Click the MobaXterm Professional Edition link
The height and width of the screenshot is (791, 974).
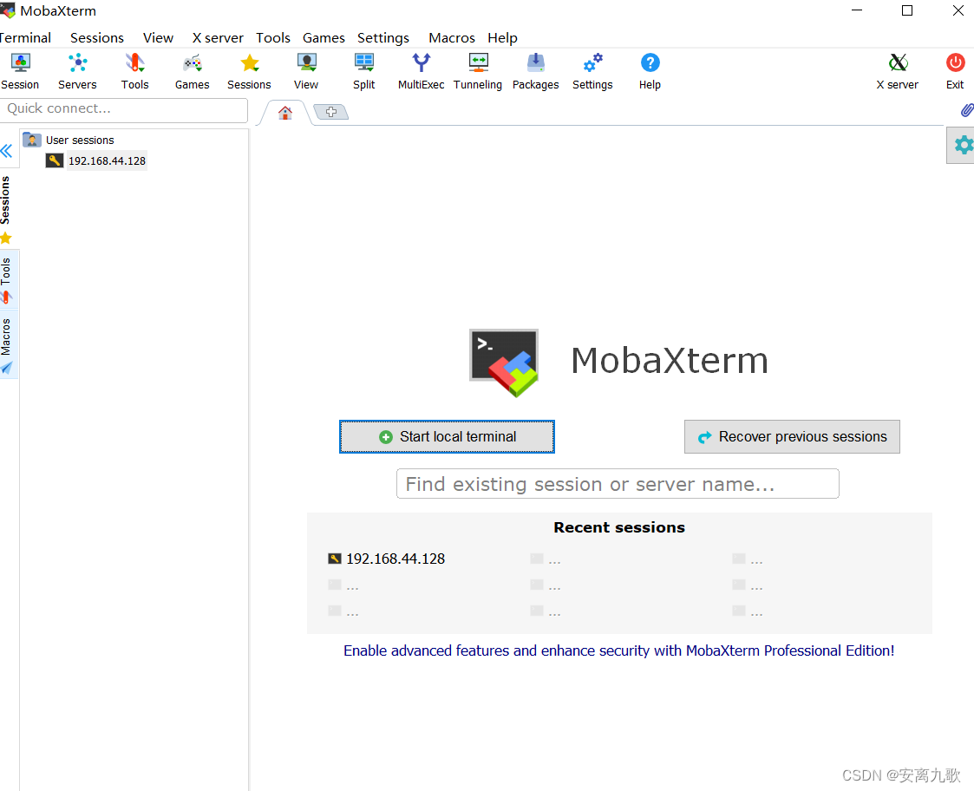click(618, 650)
